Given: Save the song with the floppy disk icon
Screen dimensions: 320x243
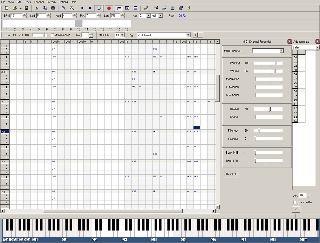Looking at the screenshot, I should coord(26,8).
